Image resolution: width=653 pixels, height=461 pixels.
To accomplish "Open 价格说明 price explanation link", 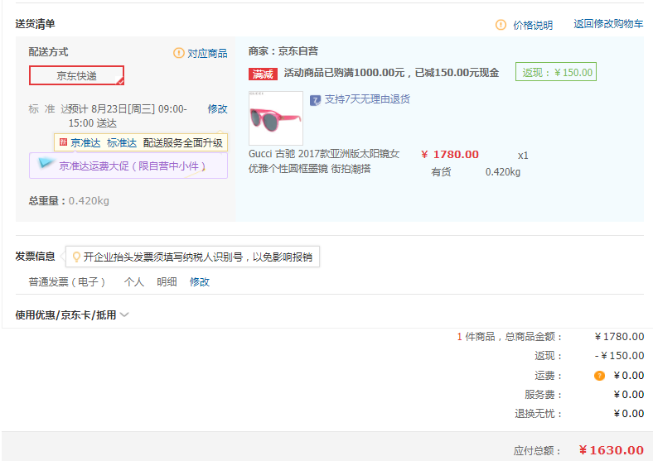I will tap(533, 25).
